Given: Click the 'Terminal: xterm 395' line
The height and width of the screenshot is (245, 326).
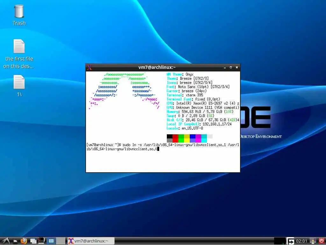Looking at the screenshot, I should click(x=185, y=95).
